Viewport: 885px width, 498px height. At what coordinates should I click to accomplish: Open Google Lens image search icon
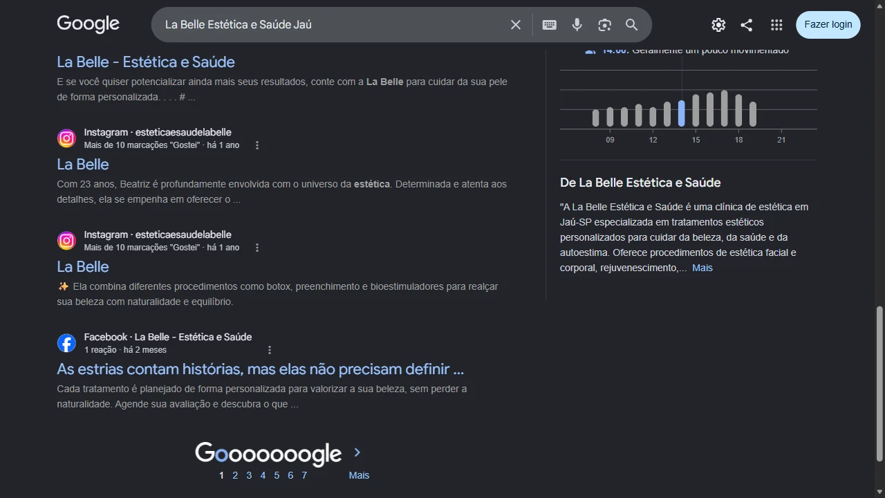coord(605,25)
